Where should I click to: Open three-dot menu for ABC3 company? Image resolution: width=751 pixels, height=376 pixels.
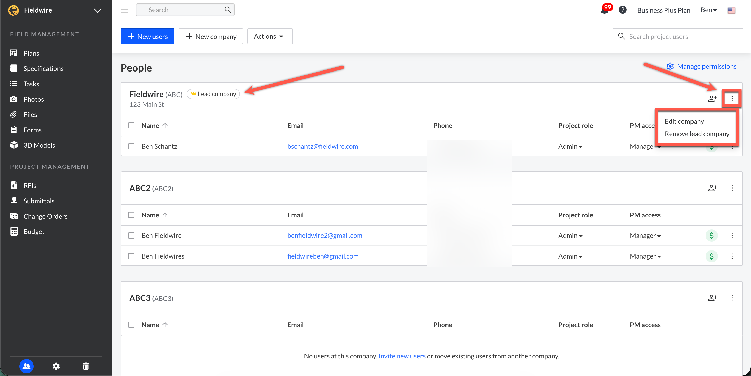pyautogui.click(x=732, y=298)
